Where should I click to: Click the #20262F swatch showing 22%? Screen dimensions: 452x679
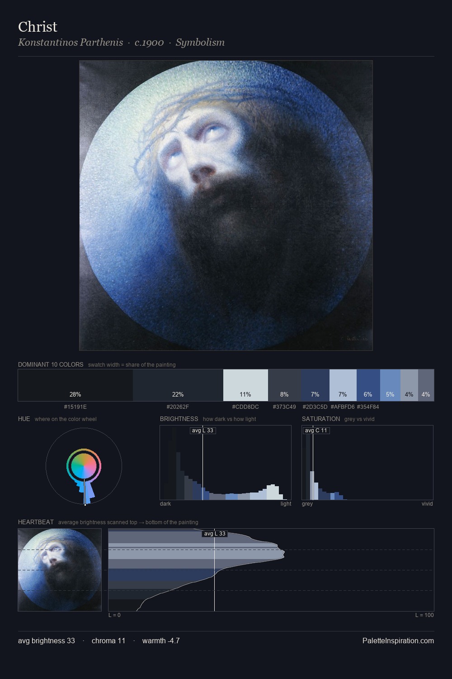[x=178, y=385]
